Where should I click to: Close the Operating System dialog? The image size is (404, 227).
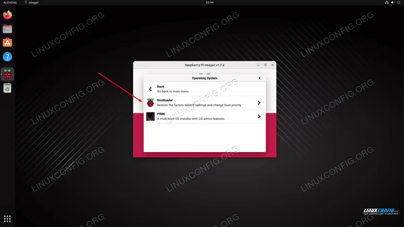(260, 78)
